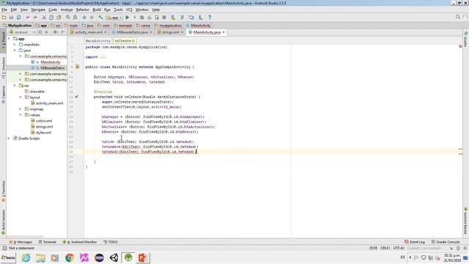
Task: Click the Undo toolbar arrow
Action: (28, 18)
